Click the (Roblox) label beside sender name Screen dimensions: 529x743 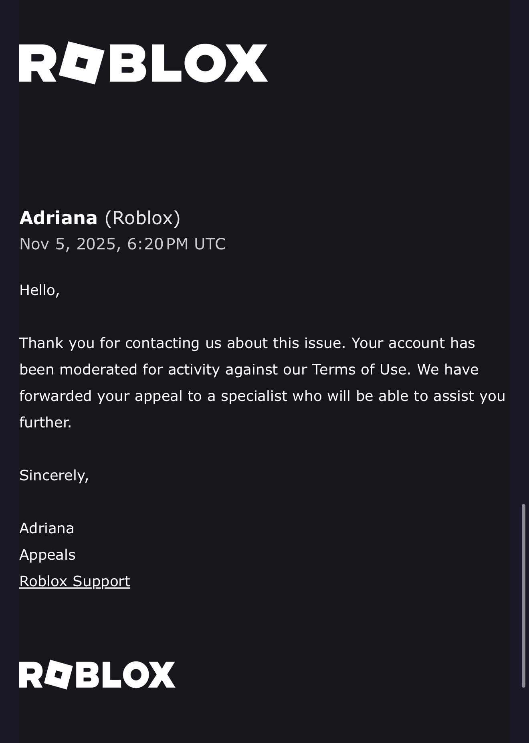click(142, 218)
